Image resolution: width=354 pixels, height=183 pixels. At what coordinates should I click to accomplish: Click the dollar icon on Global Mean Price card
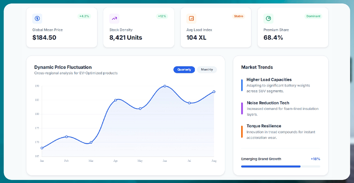(37, 19)
